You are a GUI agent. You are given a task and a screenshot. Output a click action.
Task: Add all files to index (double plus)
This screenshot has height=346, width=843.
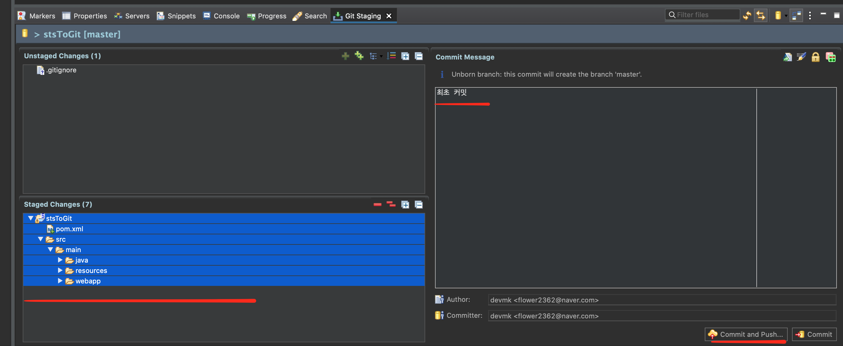359,56
